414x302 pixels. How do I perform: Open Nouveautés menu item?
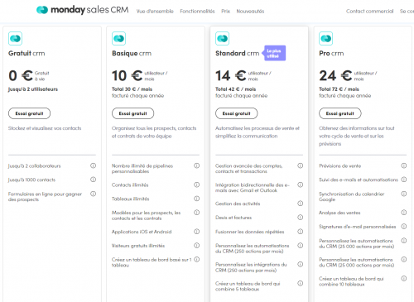tap(250, 12)
